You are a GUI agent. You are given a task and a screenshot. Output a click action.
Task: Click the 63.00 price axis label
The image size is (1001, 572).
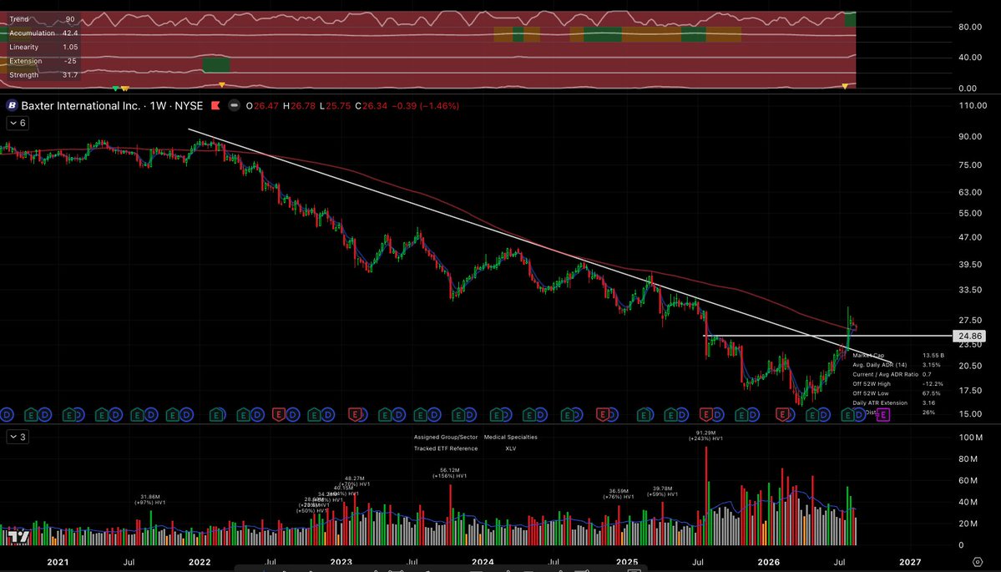(x=970, y=192)
